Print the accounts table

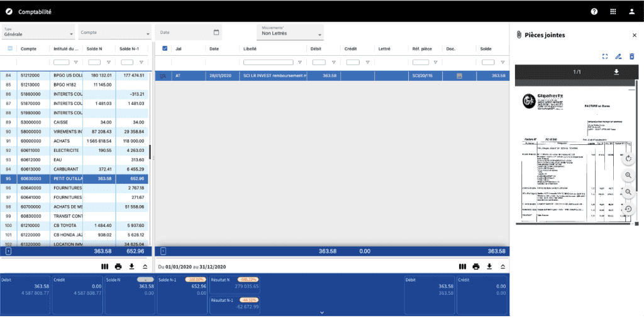click(x=118, y=267)
